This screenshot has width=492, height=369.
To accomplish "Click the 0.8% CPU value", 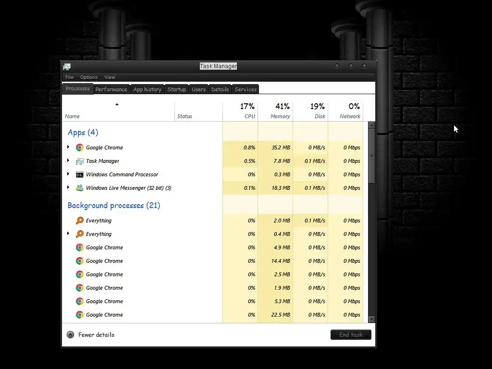I will coord(249,148).
